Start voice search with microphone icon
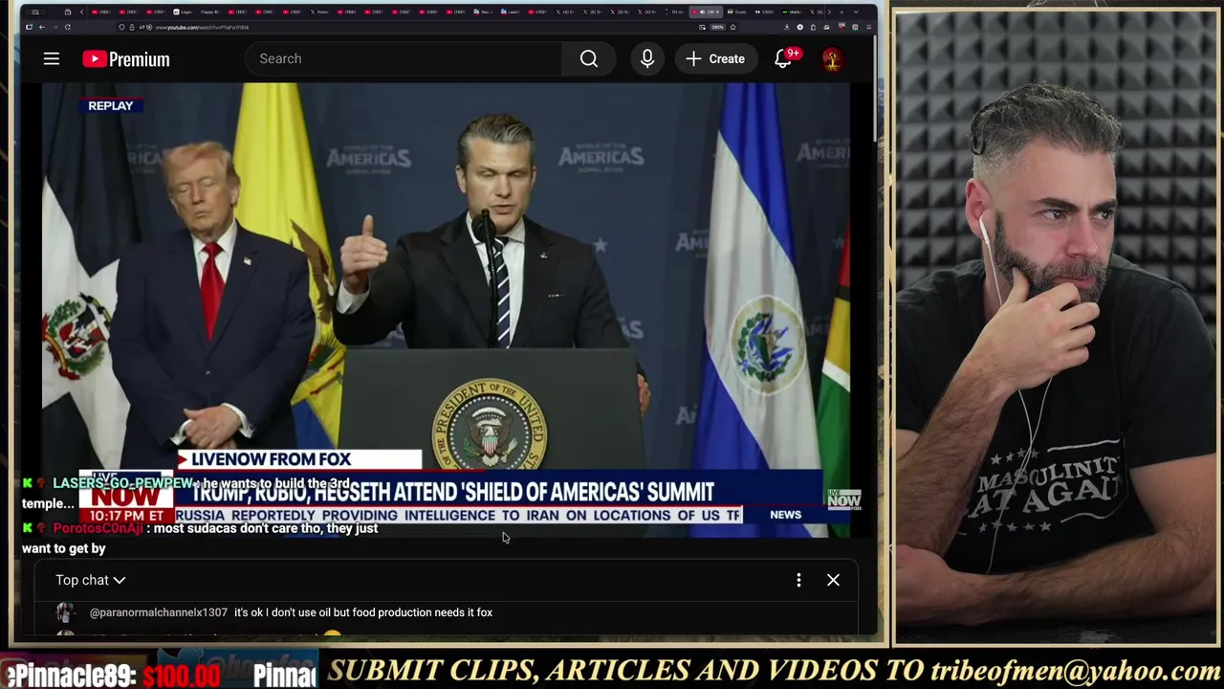The width and height of the screenshot is (1224, 689). click(647, 59)
